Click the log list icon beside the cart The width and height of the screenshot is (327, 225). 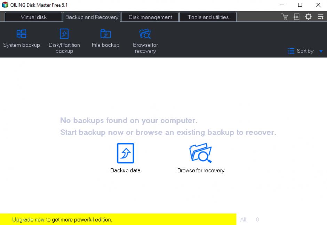(296, 17)
